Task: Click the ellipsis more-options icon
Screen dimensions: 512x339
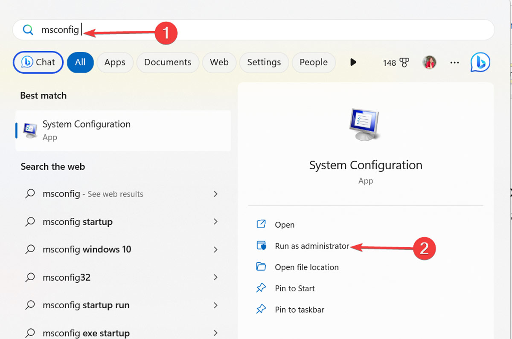Action: [x=454, y=63]
